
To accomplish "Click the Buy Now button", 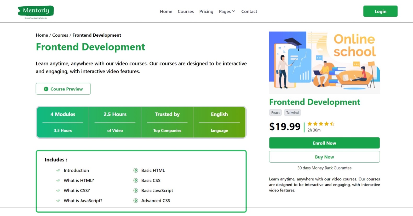I will pos(324,157).
